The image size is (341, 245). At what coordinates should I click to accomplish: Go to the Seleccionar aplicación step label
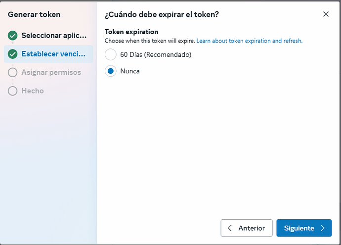[x=54, y=36]
